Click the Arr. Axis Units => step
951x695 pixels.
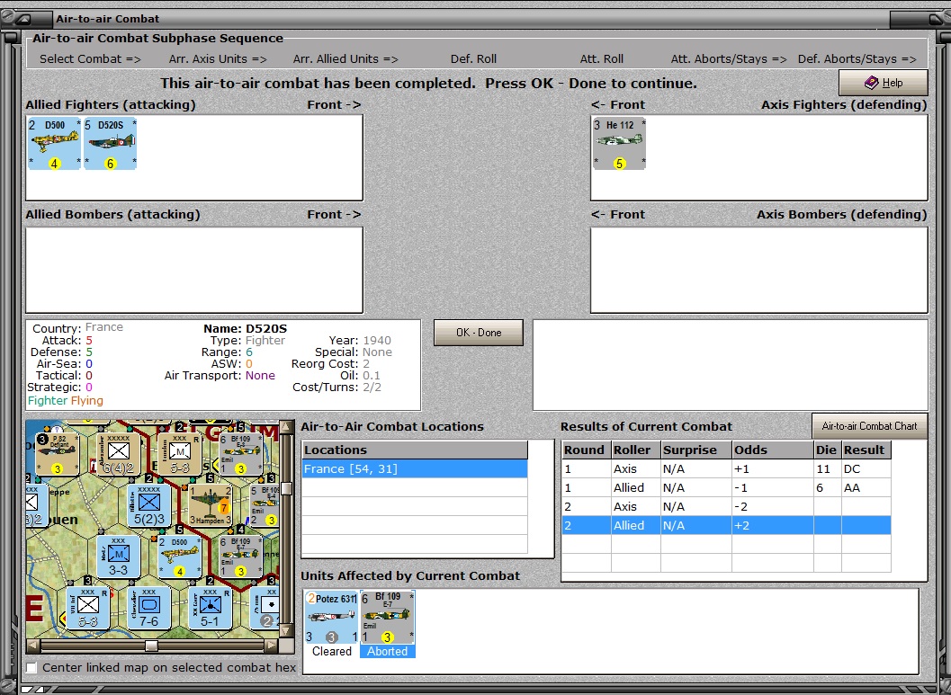[x=218, y=58]
